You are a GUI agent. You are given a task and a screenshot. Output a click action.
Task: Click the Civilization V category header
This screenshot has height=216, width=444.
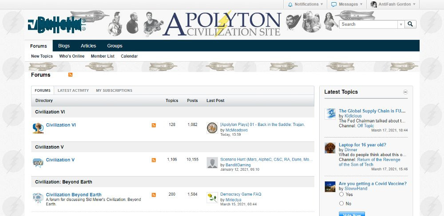point(49,147)
